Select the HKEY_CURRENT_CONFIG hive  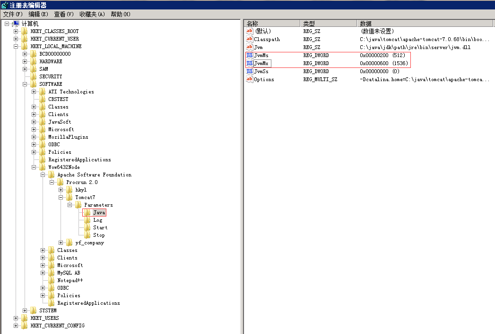tap(58, 326)
